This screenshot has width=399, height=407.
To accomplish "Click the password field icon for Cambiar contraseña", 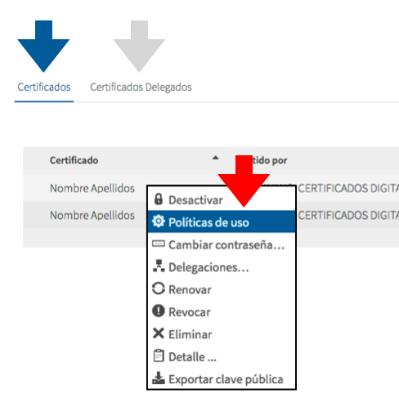I will (159, 244).
